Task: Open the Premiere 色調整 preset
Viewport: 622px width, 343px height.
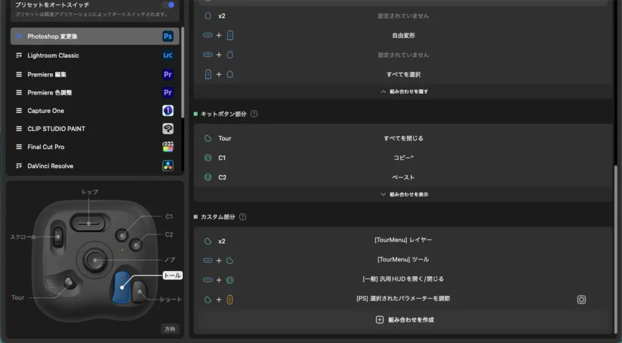Action: 95,93
